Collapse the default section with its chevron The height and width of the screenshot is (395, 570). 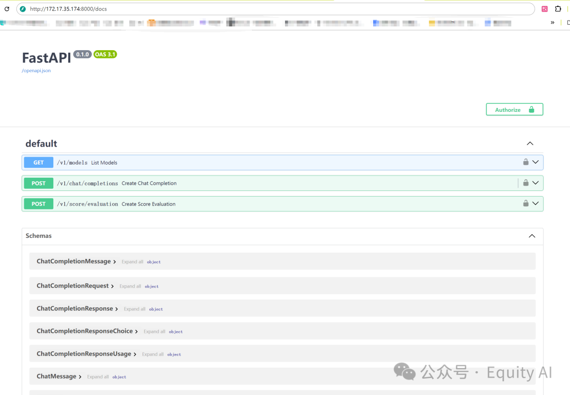[530, 143]
